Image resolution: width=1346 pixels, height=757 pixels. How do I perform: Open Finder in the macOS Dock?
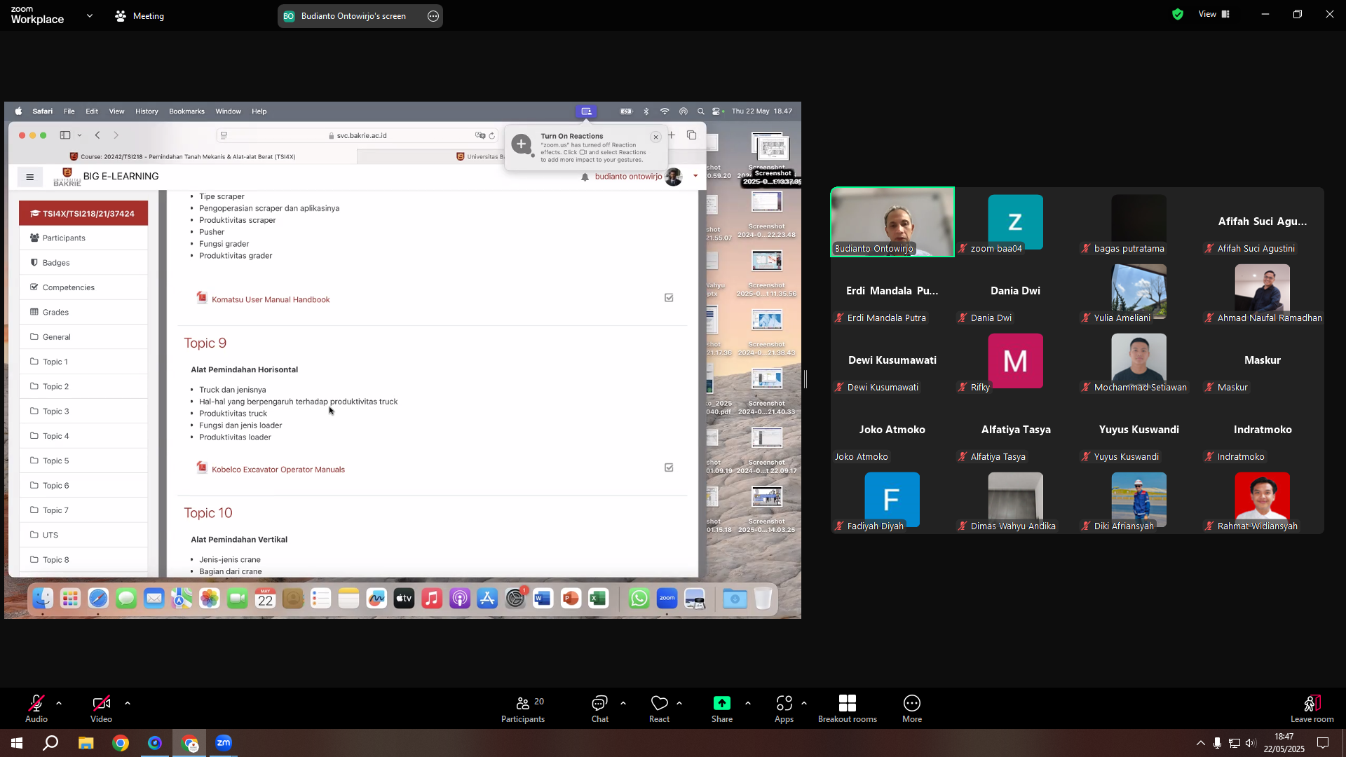point(43,599)
